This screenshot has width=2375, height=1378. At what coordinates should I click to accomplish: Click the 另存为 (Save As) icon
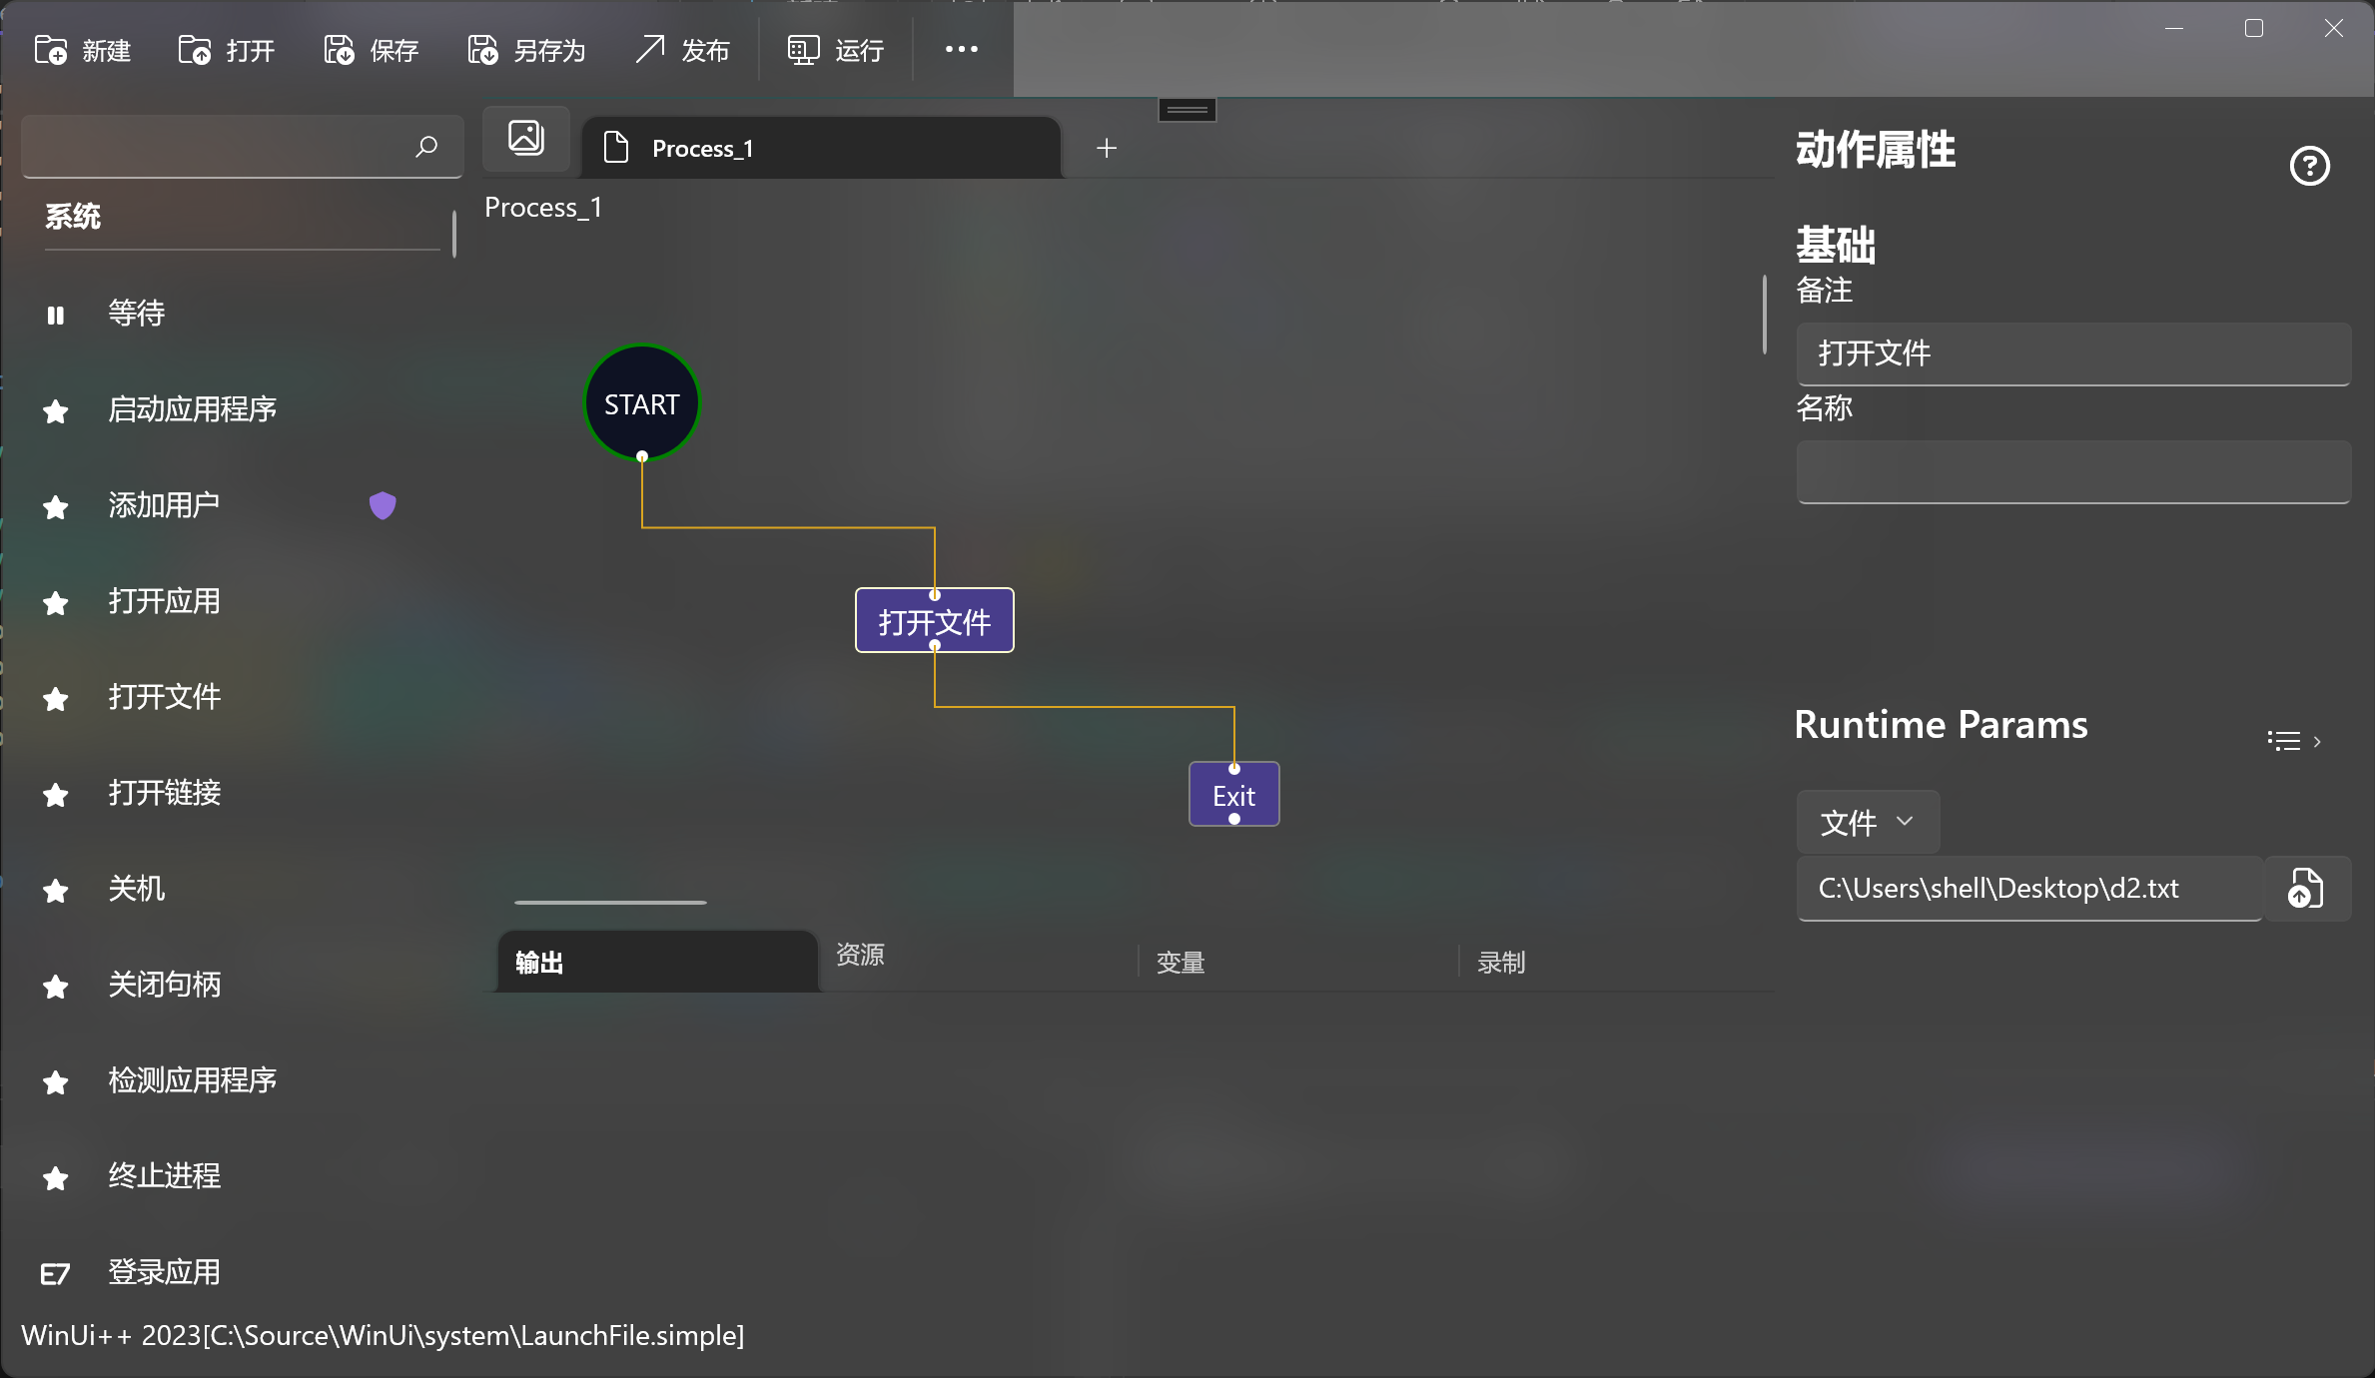[x=482, y=49]
